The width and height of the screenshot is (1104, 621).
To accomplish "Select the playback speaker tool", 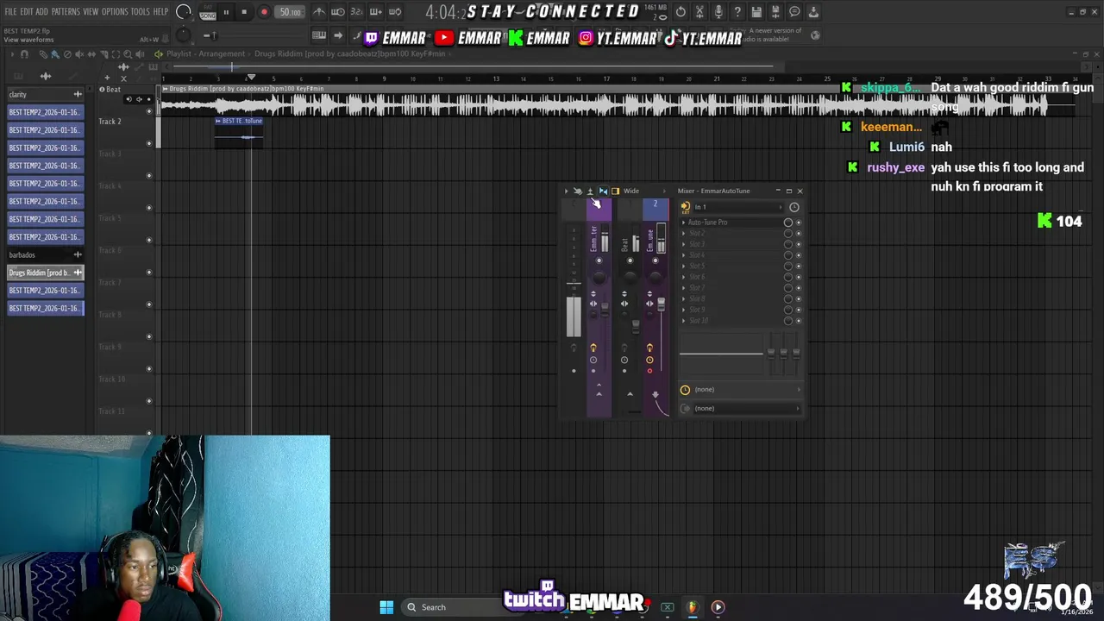I will click(x=140, y=54).
